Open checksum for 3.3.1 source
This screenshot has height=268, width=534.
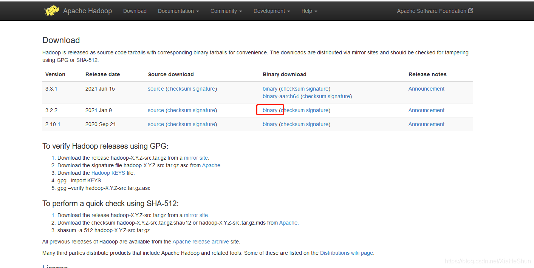[x=179, y=89]
